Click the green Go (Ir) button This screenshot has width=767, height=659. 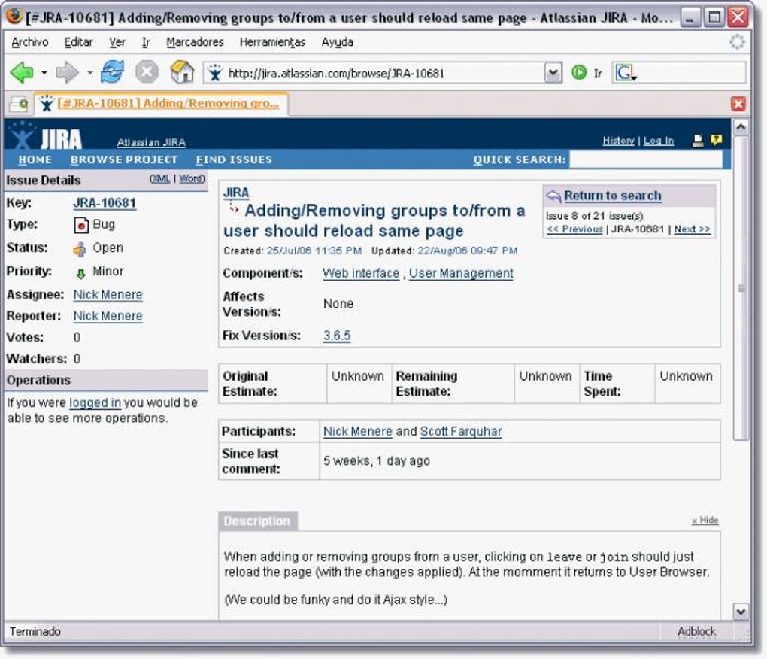(579, 73)
